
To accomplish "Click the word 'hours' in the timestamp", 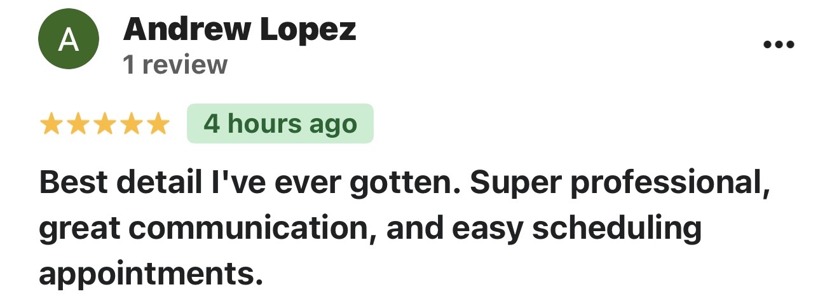I will 265,124.
